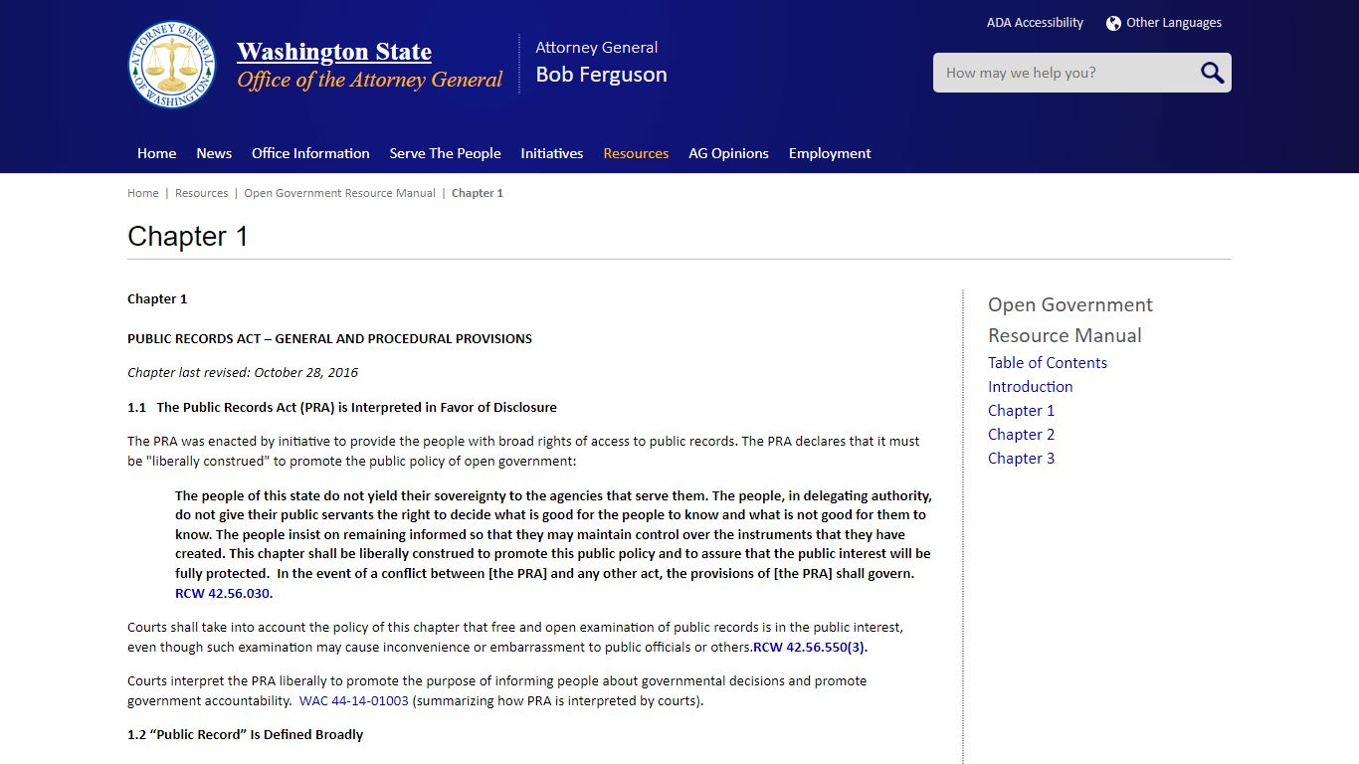Click 'Open Government Resource Manual' sidebar heading
Viewport: 1359px width, 764px height.
tap(1070, 319)
